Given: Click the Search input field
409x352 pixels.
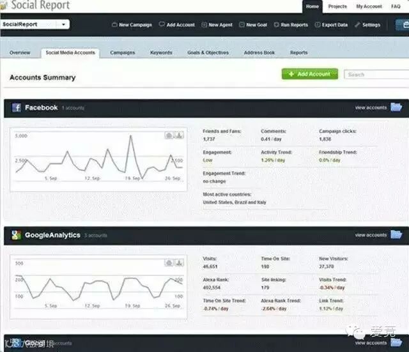Looking at the screenshot, I should pos(376,75).
